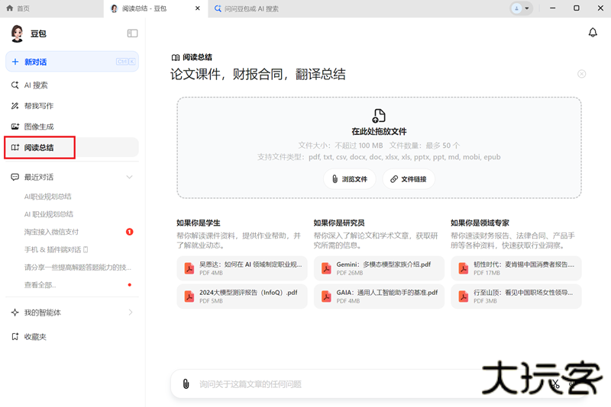Open the Gemini multimodal PDF sample
The height and width of the screenshot is (407, 611).
click(x=379, y=268)
